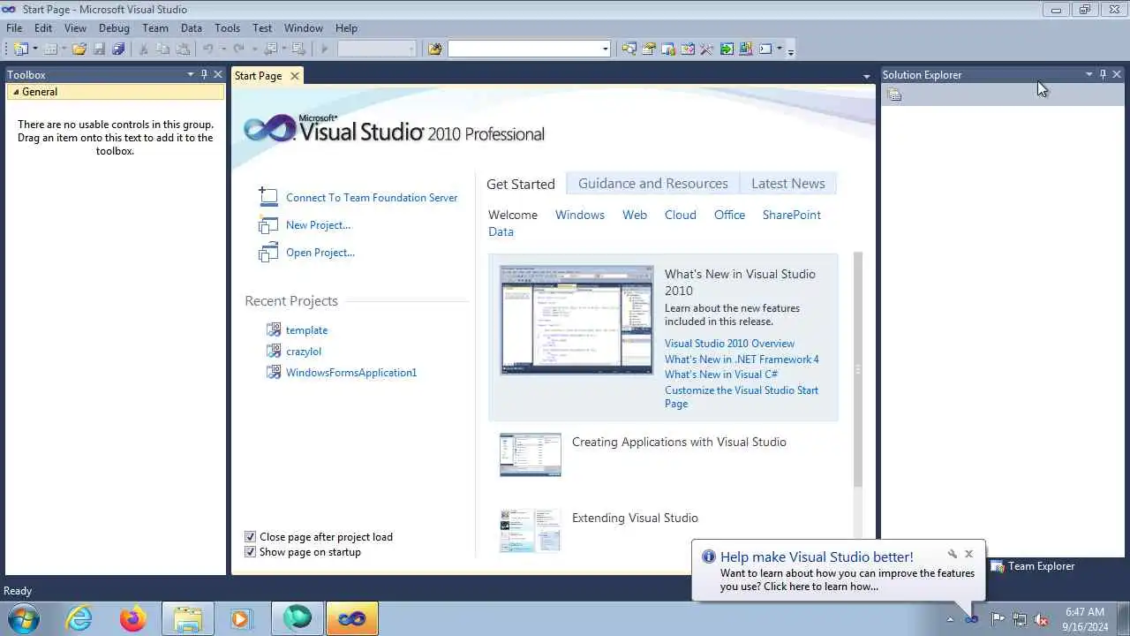The width and height of the screenshot is (1130, 636).
Task: Click the Find in Files toolbar icon
Action: (x=434, y=49)
